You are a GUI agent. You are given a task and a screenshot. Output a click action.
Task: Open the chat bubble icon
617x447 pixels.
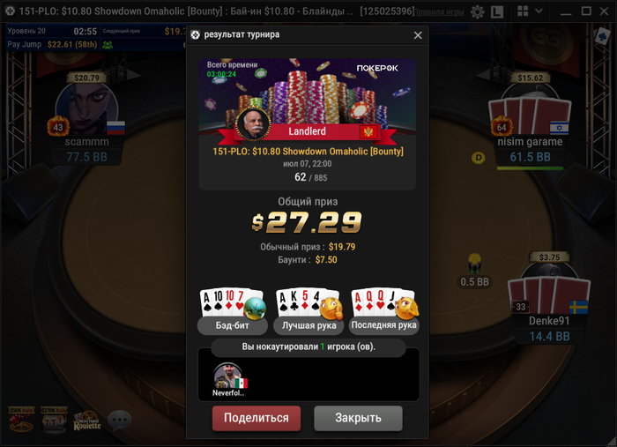coord(120,421)
